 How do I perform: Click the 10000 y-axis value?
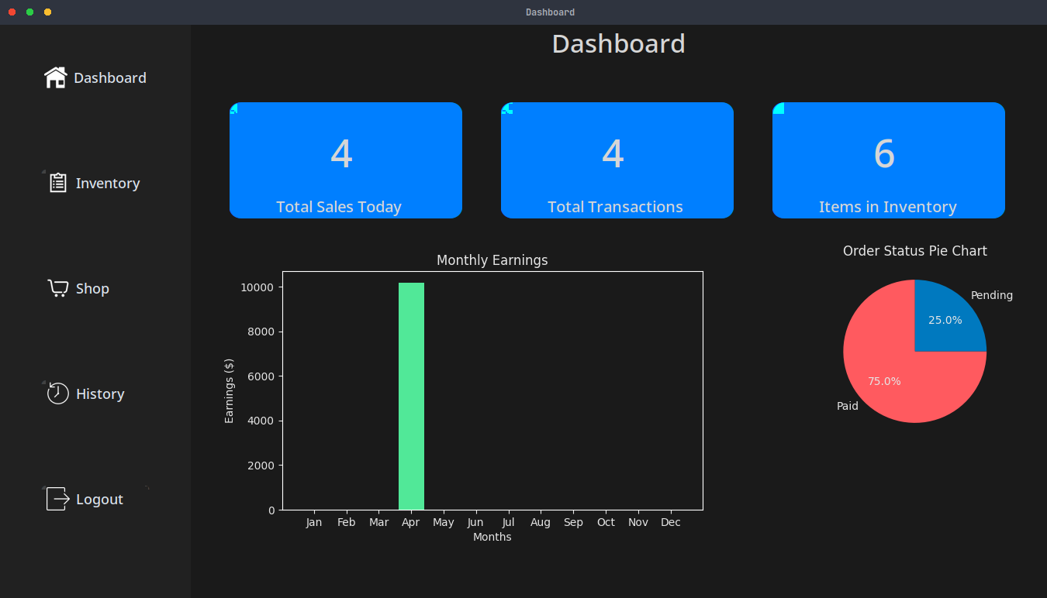pos(257,287)
